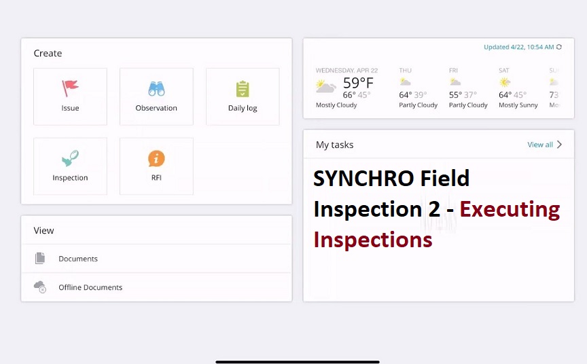Click the SAT forecast day label
The width and height of the screenshot is (587, 364).
point(504,71)
